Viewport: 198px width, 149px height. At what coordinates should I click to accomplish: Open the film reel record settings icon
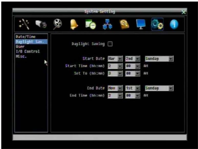pyautogui.click(x=58, y=24)
